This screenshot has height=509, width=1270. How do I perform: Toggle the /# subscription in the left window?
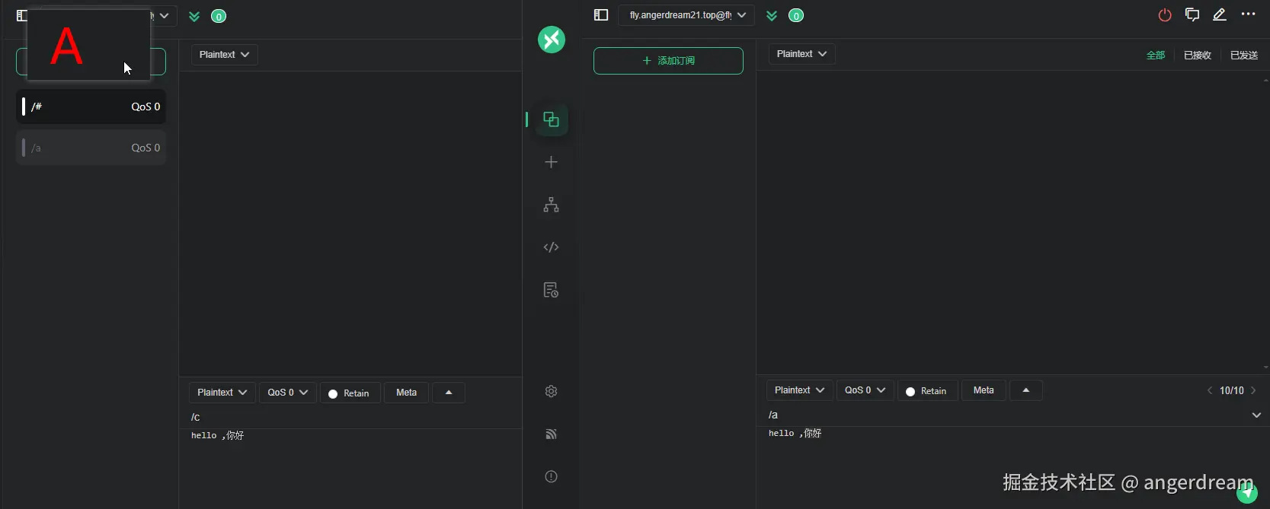[x=91, y=107]
